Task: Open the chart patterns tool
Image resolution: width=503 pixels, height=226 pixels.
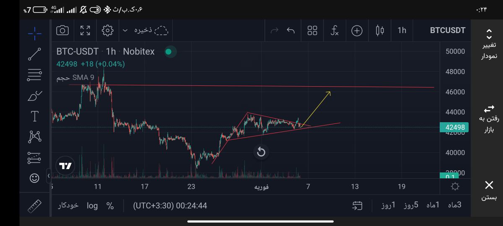Action: [x=34, y=136]
